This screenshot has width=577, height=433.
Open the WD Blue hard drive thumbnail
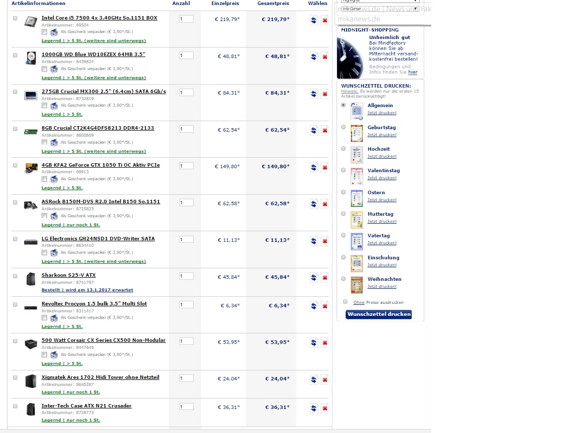tap(31, 58)
